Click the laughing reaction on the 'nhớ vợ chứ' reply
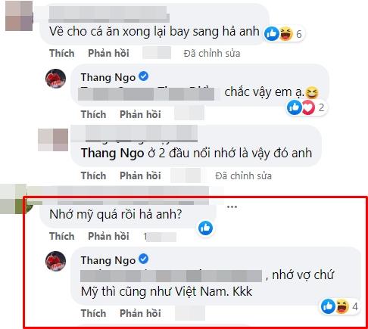The height and width of the screenshot is (329, 368). (342, 306)
